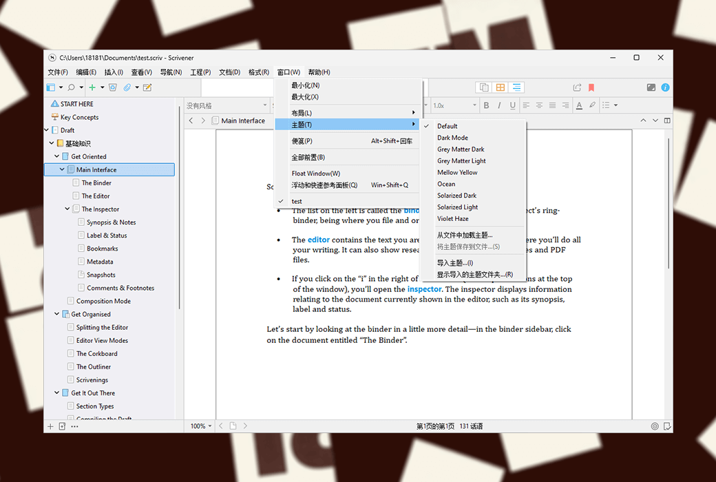The width and height of the screenshot is (716, 482).
Task: Click Float Window(W) menu item
Action: [347, 174]
